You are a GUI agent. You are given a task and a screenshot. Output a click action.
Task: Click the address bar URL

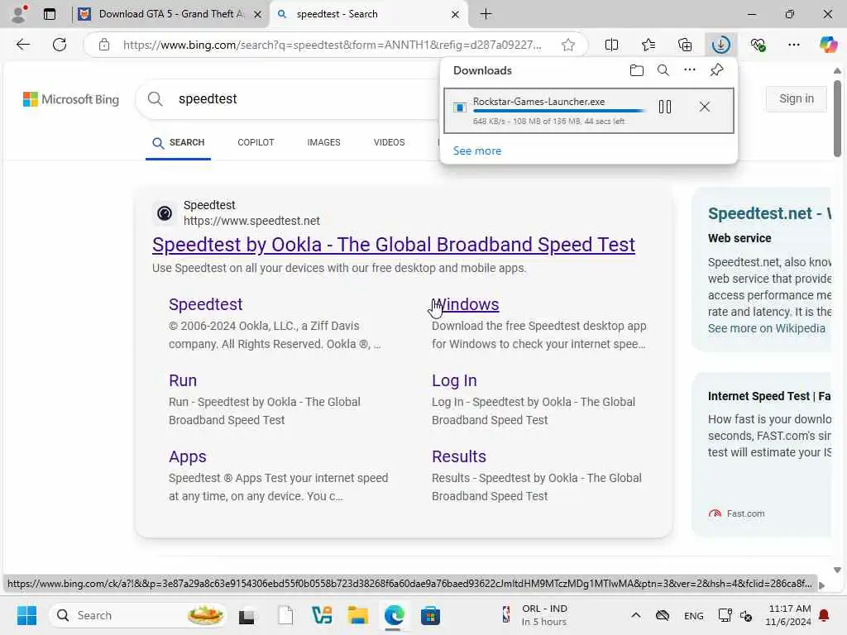click(332, 45)
